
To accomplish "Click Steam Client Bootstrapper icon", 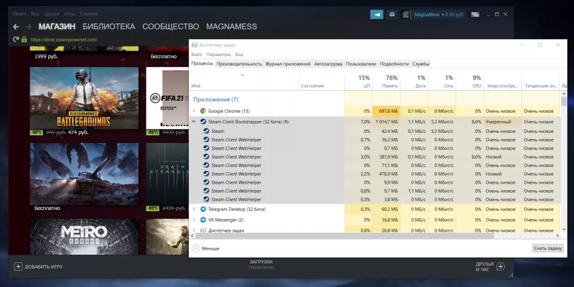I will click(x=203, y=122).
